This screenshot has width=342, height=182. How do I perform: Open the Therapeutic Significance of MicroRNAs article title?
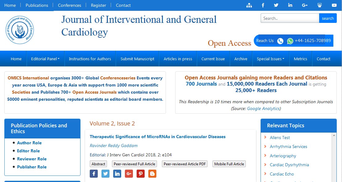click(158, 137)
